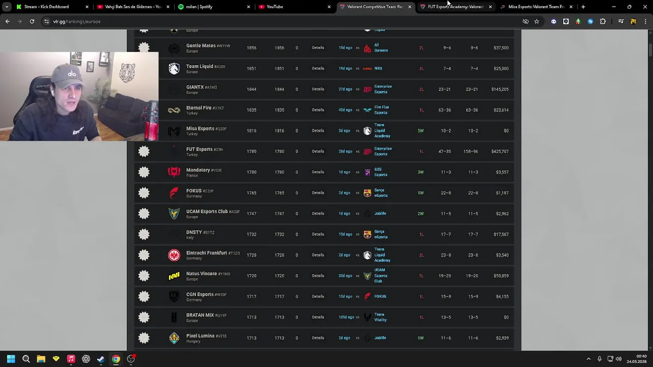Click the All Gamers opponent logo

coord(367,48)
